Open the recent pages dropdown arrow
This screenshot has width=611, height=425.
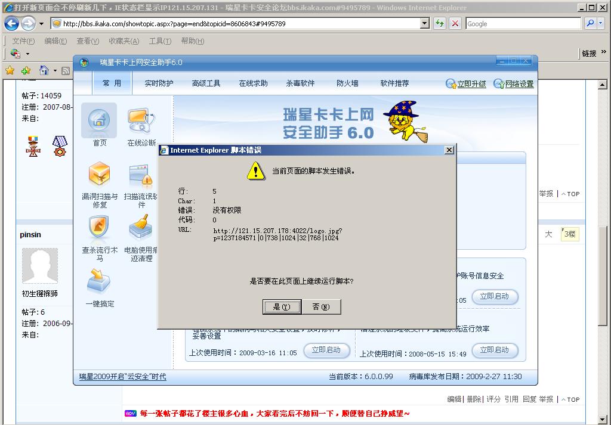pos(41,24)
